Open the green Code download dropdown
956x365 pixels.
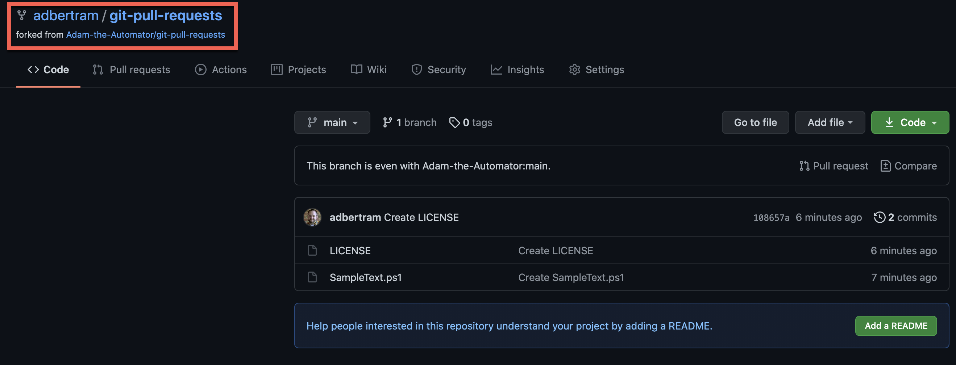click(x=910, y=122)
